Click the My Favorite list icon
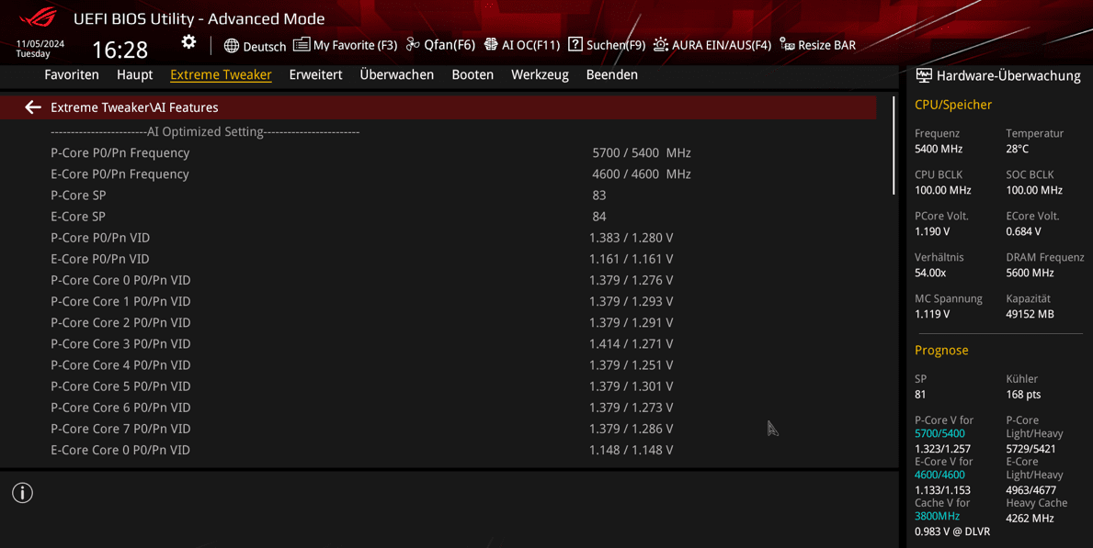This screenshot has height=548, width=1093. pos(302,45)
